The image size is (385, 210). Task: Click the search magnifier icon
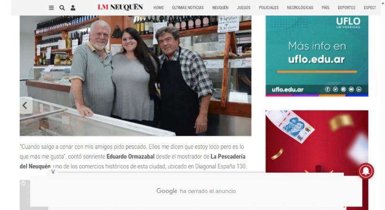pos(62,8)
